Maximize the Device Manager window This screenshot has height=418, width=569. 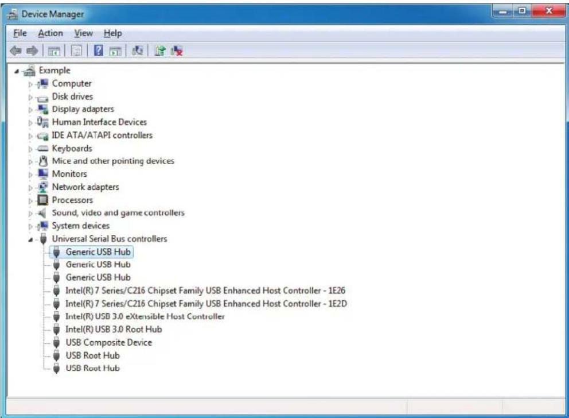[521, 11]
